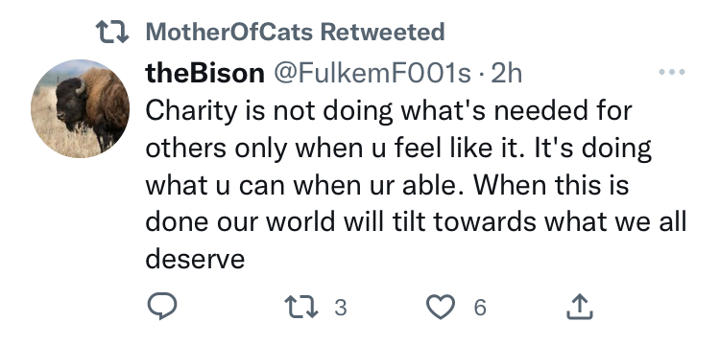Screen dimensions: 720x345
Task: Click the 2h timestamp
Action: [507, 73]
